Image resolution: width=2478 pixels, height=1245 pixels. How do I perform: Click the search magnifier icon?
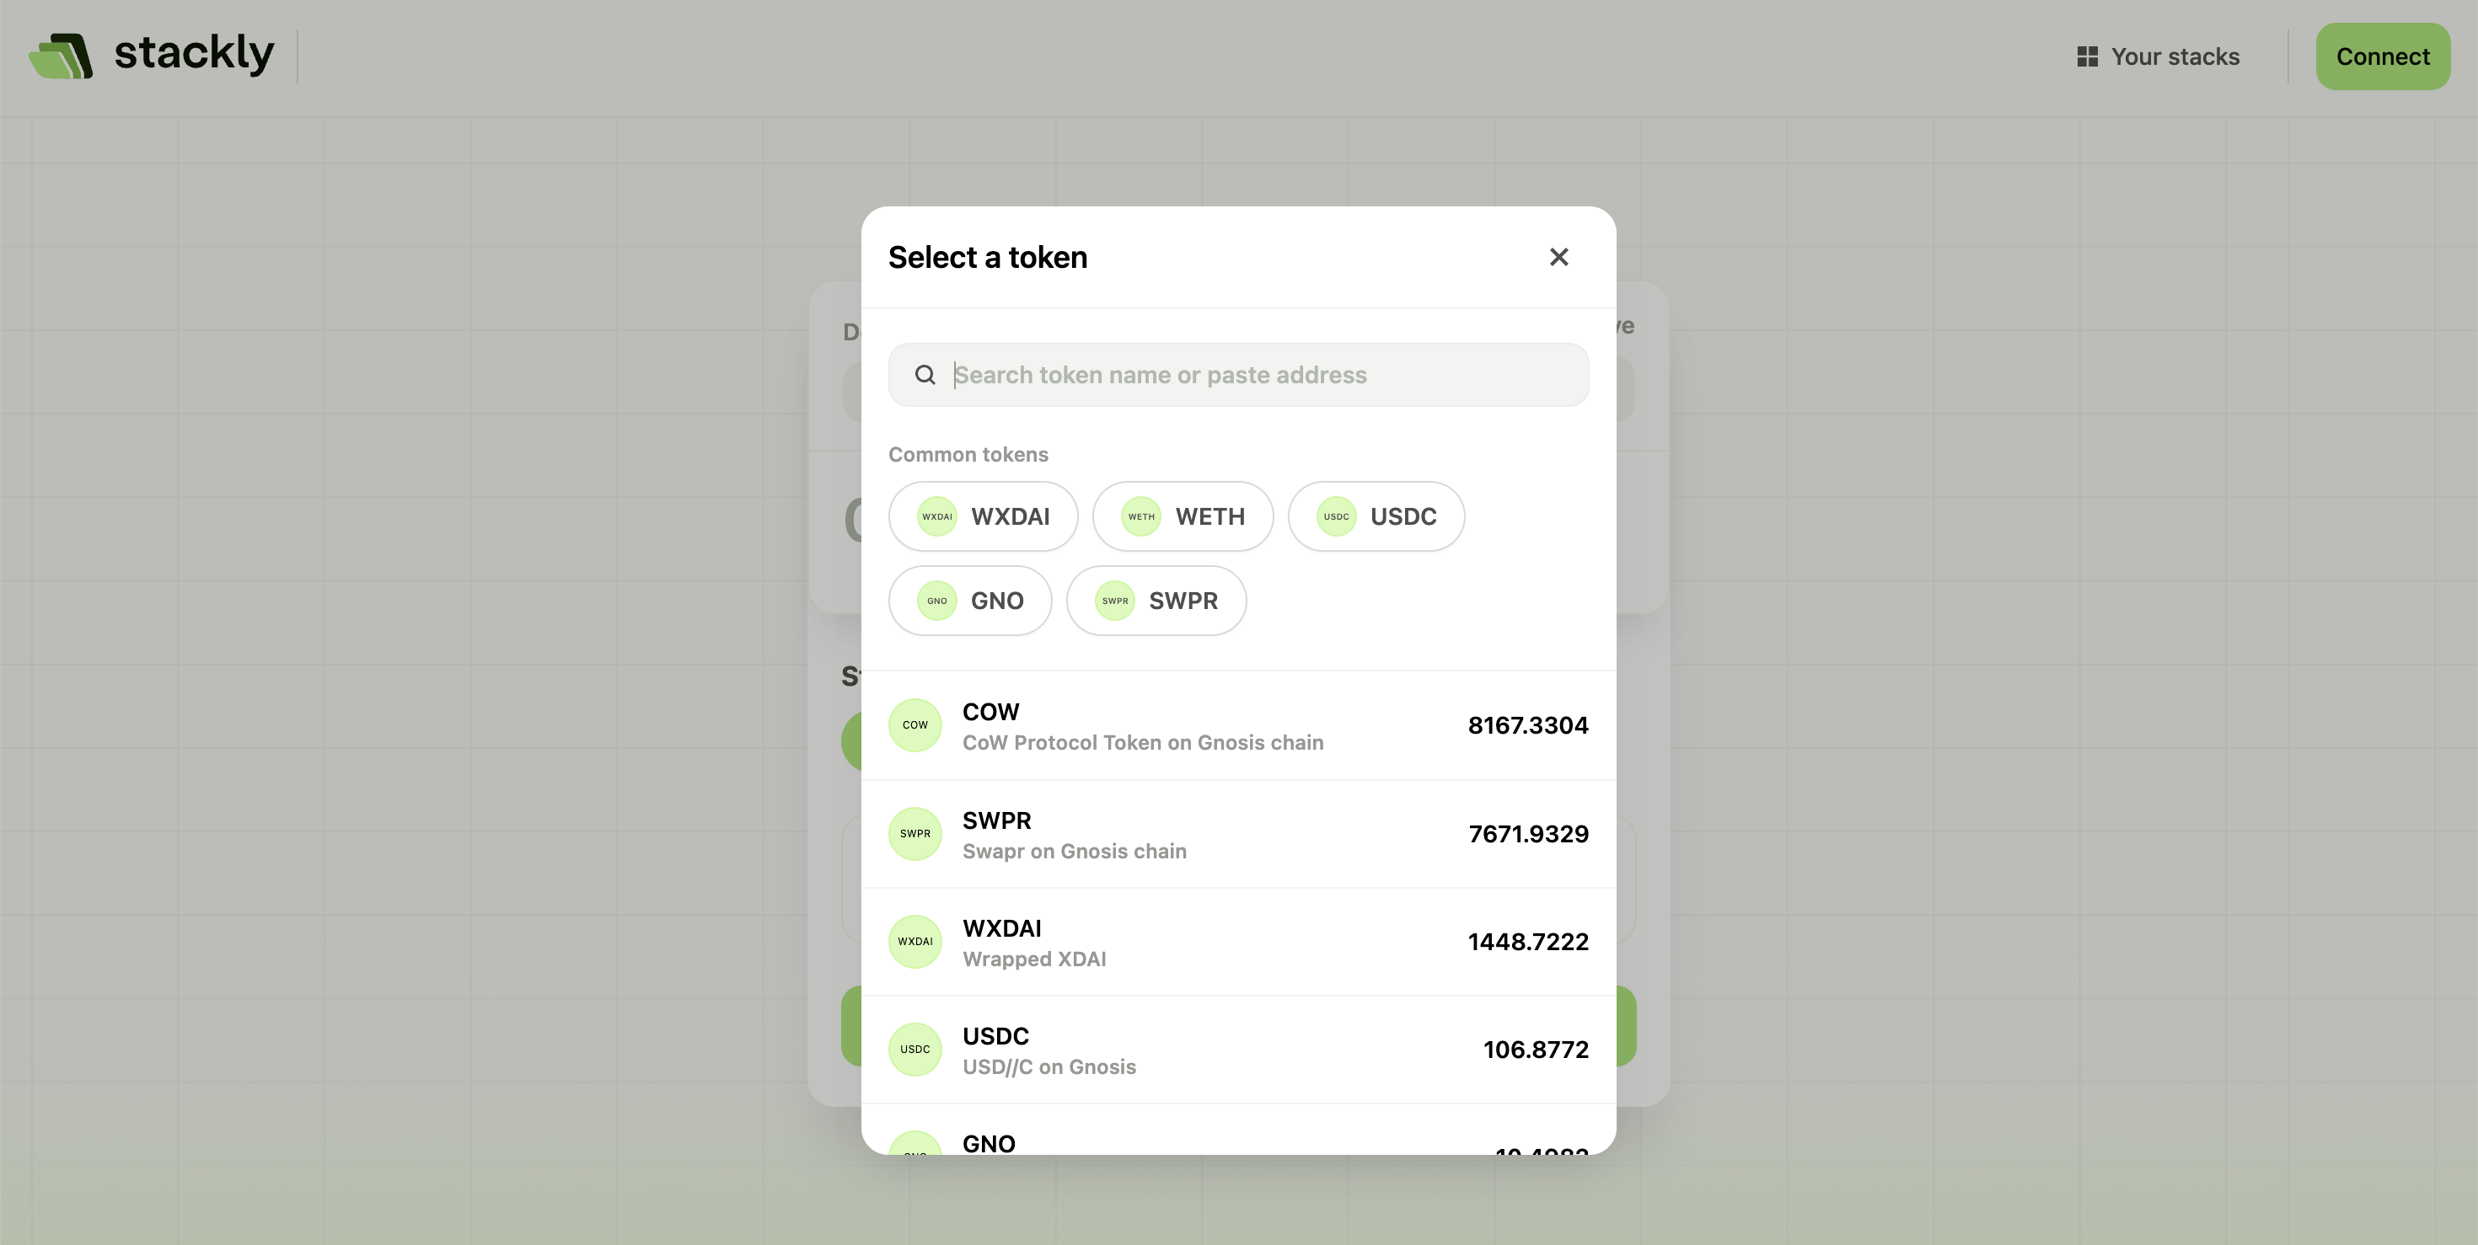tap(925, 375)
